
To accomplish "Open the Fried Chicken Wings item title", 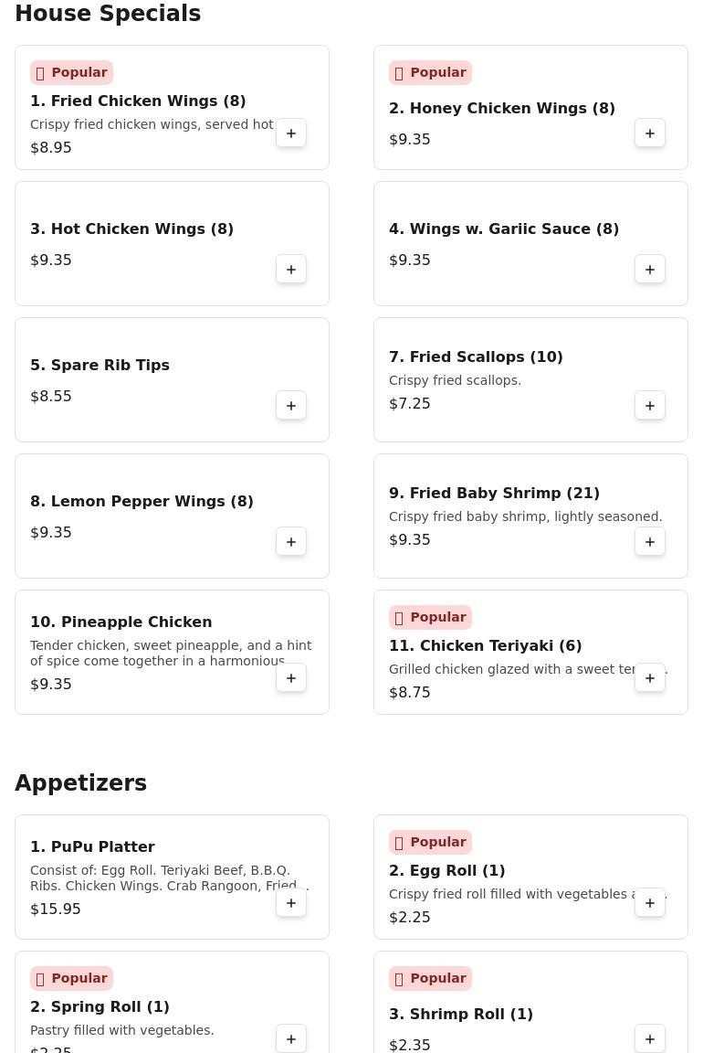I will coord(138,101).
